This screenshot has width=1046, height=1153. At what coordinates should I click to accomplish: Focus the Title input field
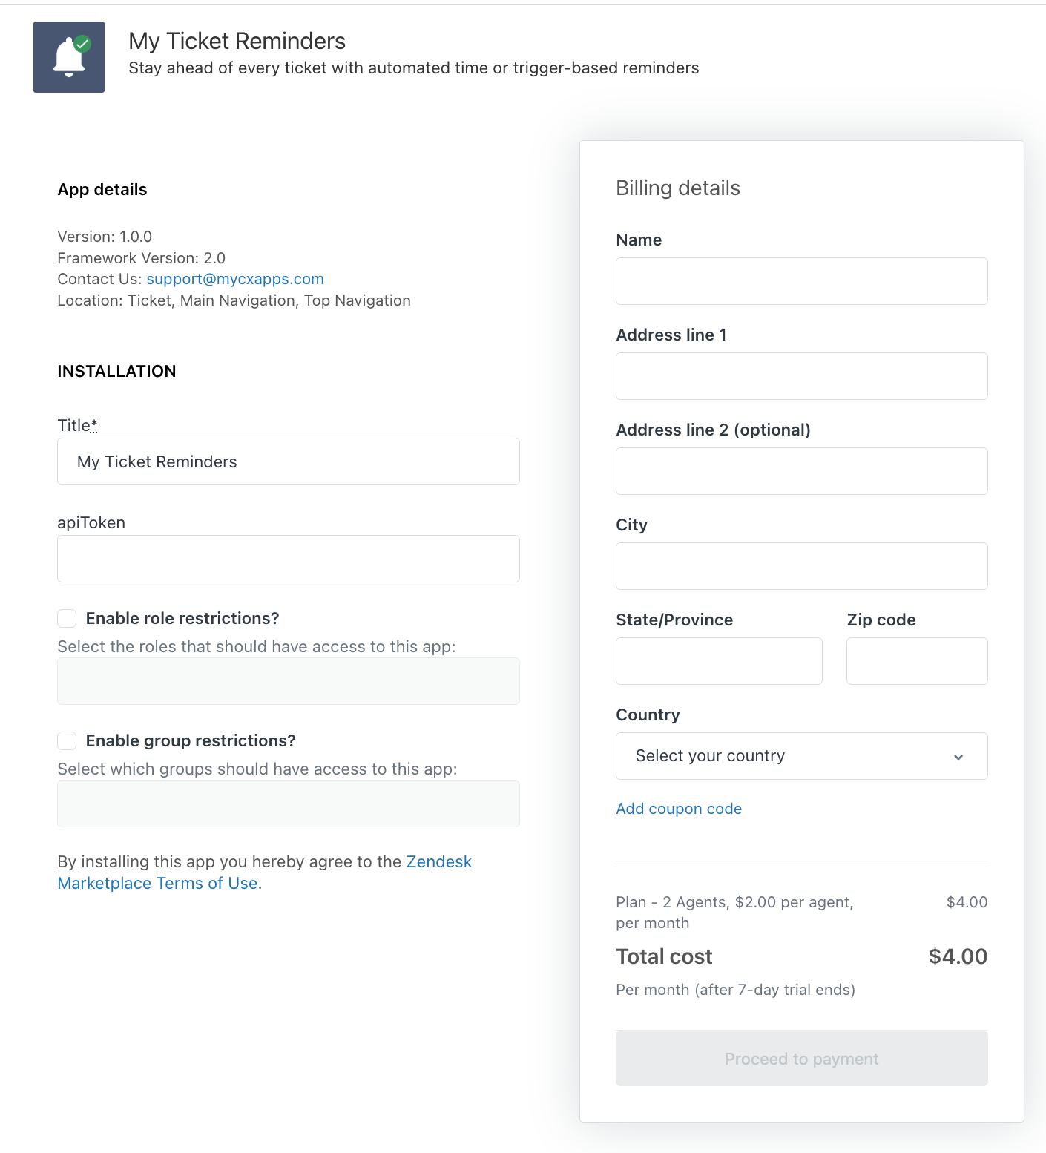(x=289, y=461)
